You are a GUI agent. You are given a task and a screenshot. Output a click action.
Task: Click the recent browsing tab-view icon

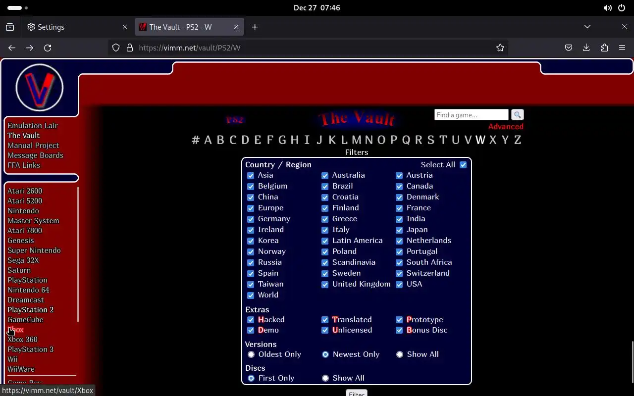coord(10,27)
